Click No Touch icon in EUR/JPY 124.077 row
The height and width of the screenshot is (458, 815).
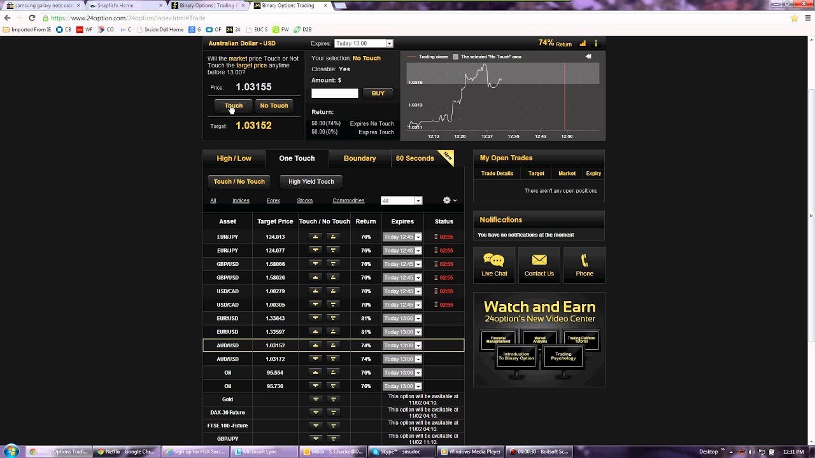tap(333, 250)
